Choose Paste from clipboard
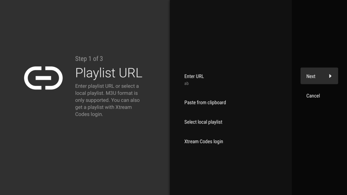This screenshot has width=347, height=195. point(205,103)
